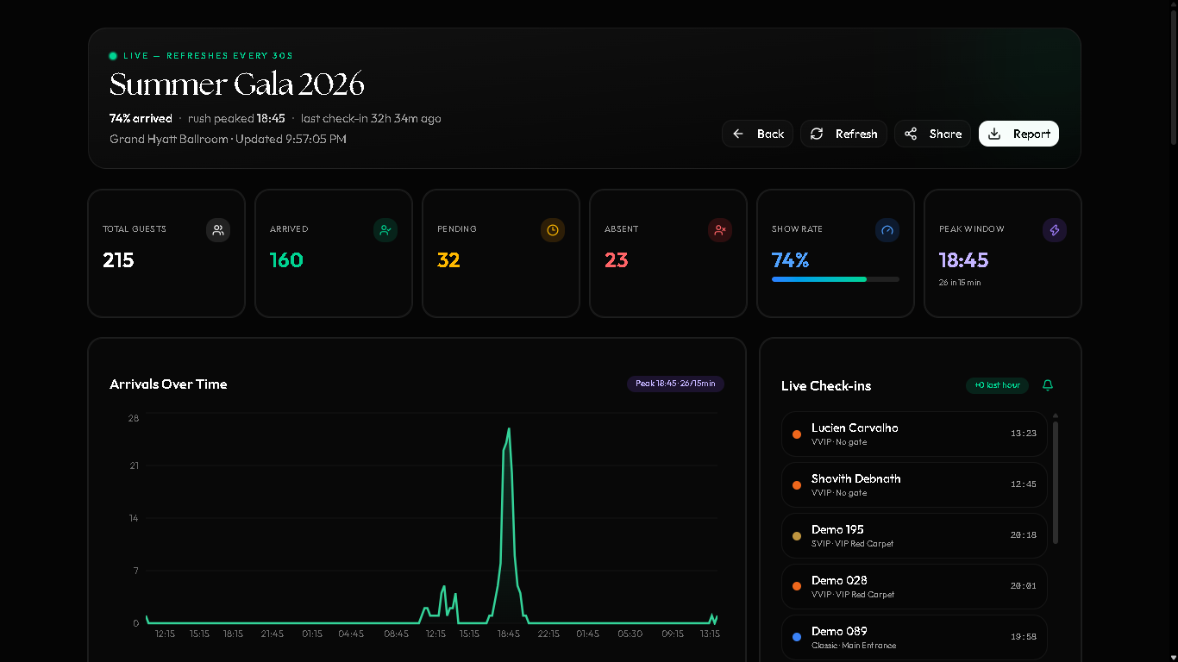Select the Demo 089 check-in row

click(x=914, y=637)
